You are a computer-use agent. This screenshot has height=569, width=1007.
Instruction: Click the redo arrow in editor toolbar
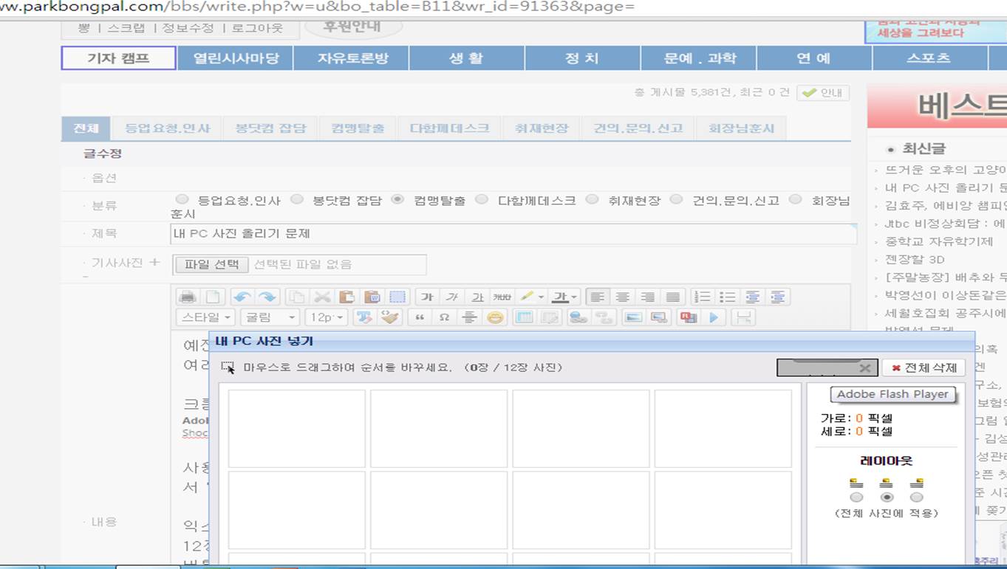pos(267,297)
